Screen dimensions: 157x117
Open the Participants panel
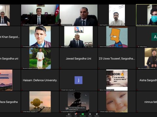(x=69, y=115)
